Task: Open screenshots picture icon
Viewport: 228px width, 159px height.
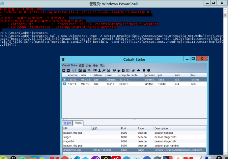Action: tap(108, 70)
